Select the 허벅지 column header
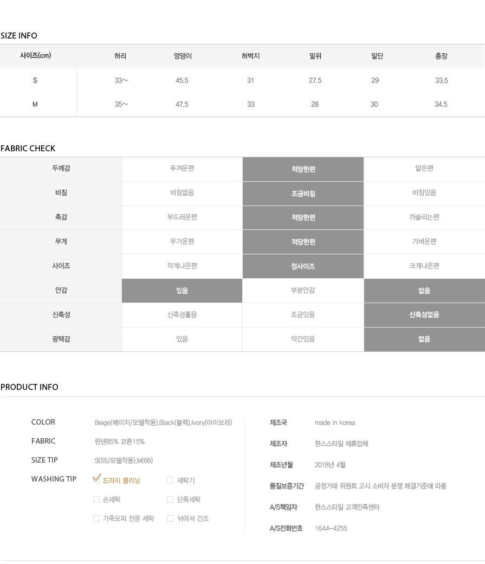The height and width of the screenshot is (564, 485). pos(250,56)
